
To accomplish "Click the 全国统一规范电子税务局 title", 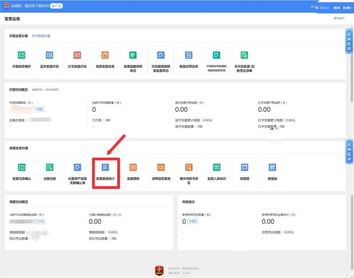I will (x=30, y=6).
